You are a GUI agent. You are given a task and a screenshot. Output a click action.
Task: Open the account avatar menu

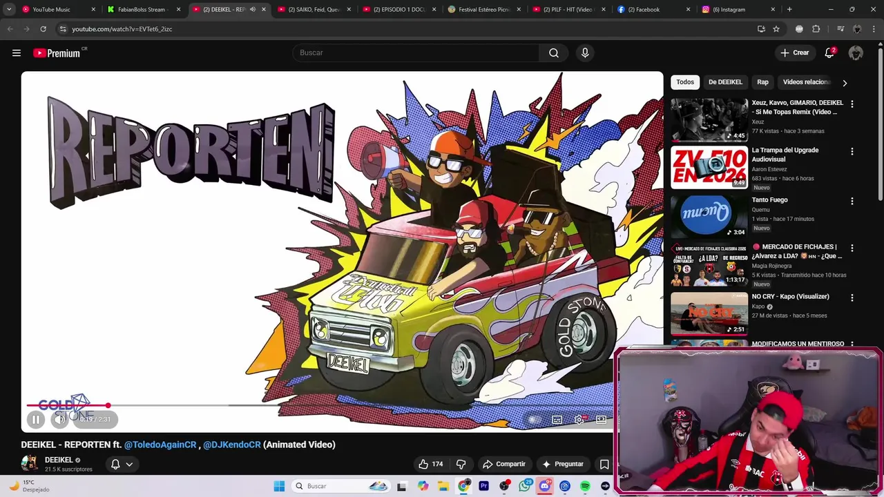[856, 53]
